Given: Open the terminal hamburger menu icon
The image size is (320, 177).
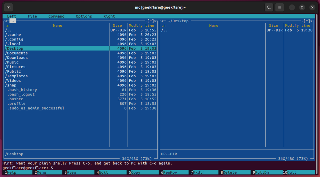Looking at the screenshot, I should 280,7.
